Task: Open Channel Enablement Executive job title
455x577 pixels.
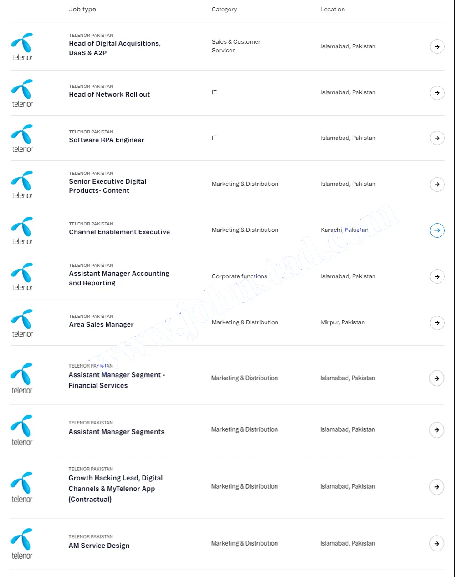Action: (119, 232)
